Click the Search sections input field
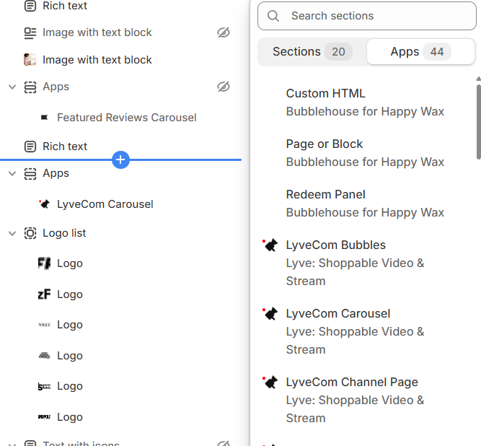Image resolution: width=481 pixels, height=446 pixels. tap(375, 16)
